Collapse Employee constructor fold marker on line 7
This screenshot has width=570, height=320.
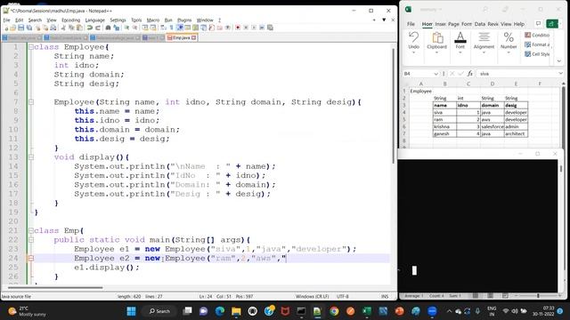[31, 102]
